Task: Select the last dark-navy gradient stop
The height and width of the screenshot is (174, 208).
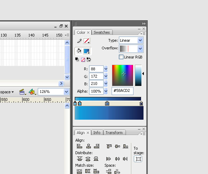Action: (141, 103)
